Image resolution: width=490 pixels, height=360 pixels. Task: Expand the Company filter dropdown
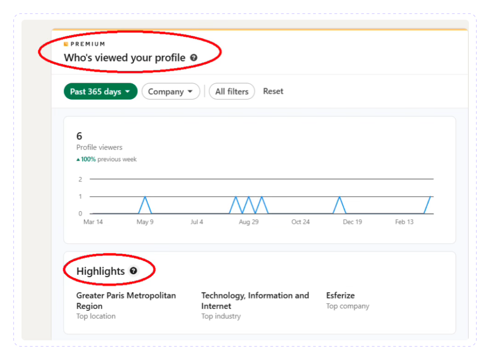[x=170, y=91]
